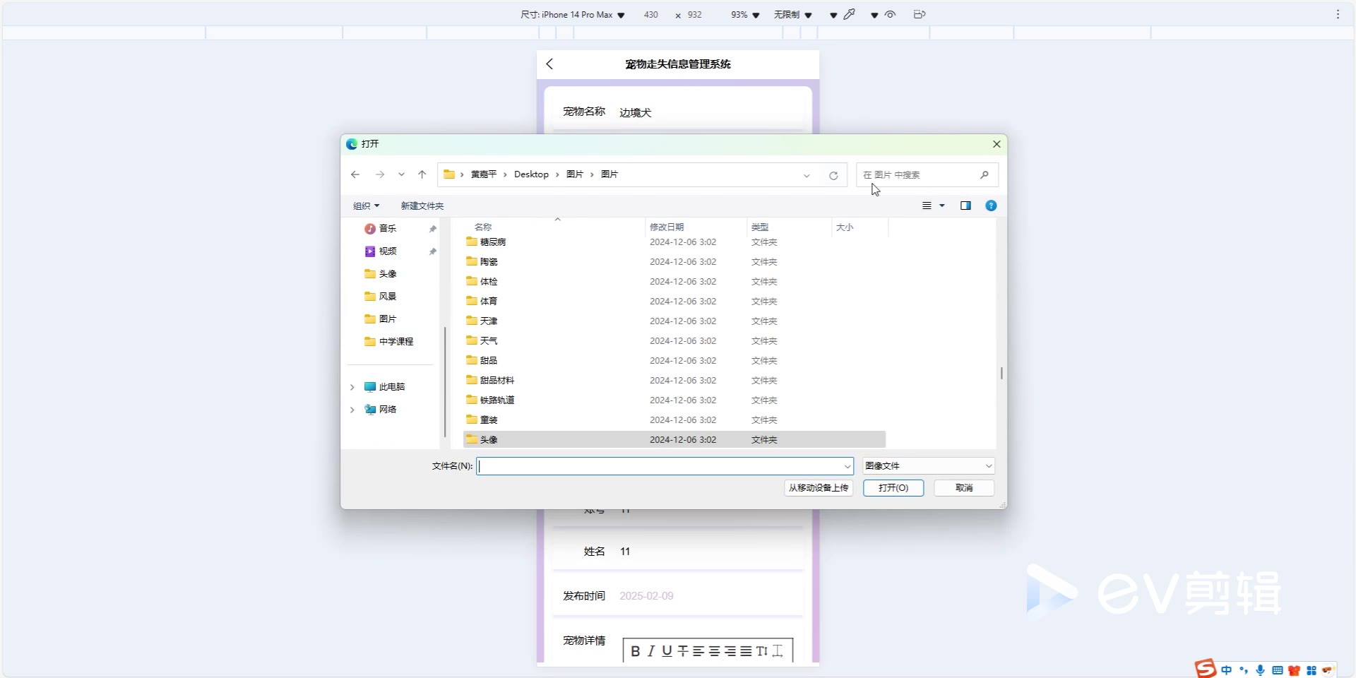Sort files by the 修改日期 column header
This screenshot has width=1356, height=678.
pyautogui.click(x=667, y=227)
